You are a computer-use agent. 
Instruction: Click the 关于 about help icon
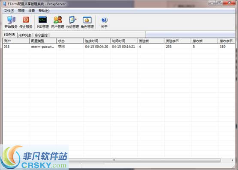(104, 22)
